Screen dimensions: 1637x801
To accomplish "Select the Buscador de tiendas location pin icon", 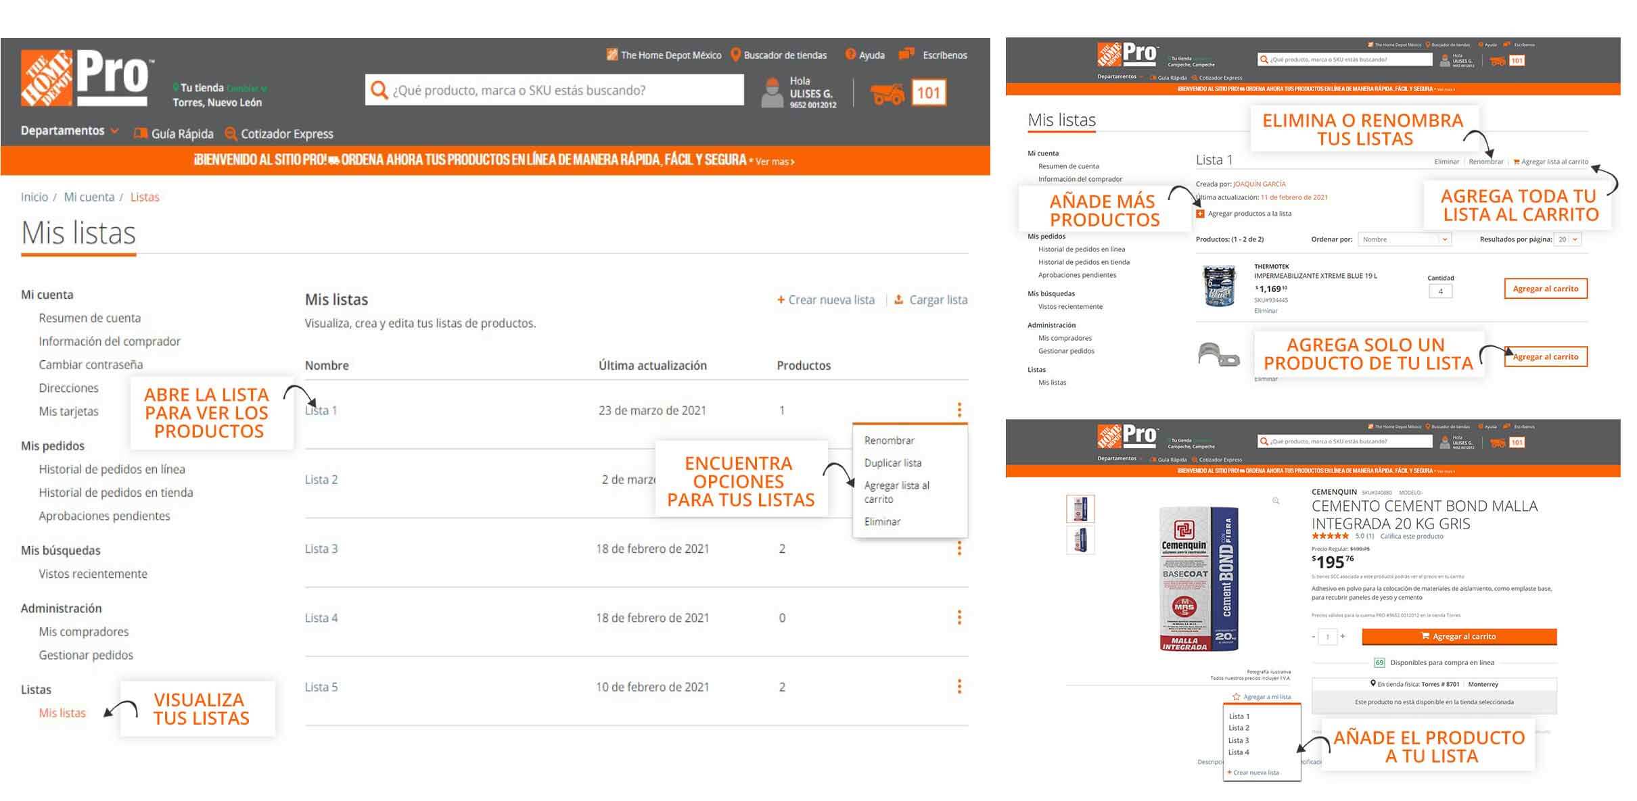I will [x=735, y=55].
